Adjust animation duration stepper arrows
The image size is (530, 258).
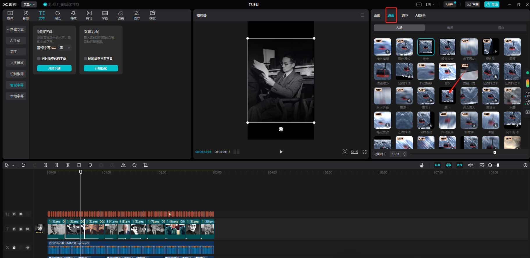pos(404,154)
